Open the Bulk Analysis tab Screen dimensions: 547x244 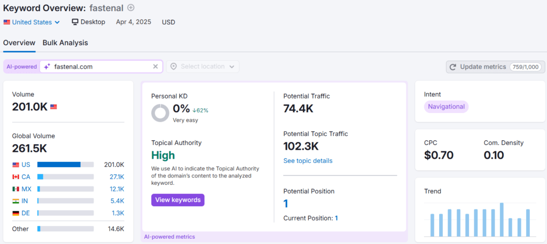click(x=65, y=43)
